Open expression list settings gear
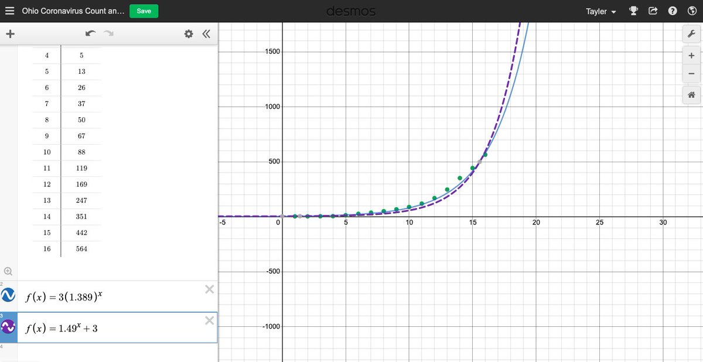Image resolution: width=703 pixels, height=362 pixels. coord(189,34)
